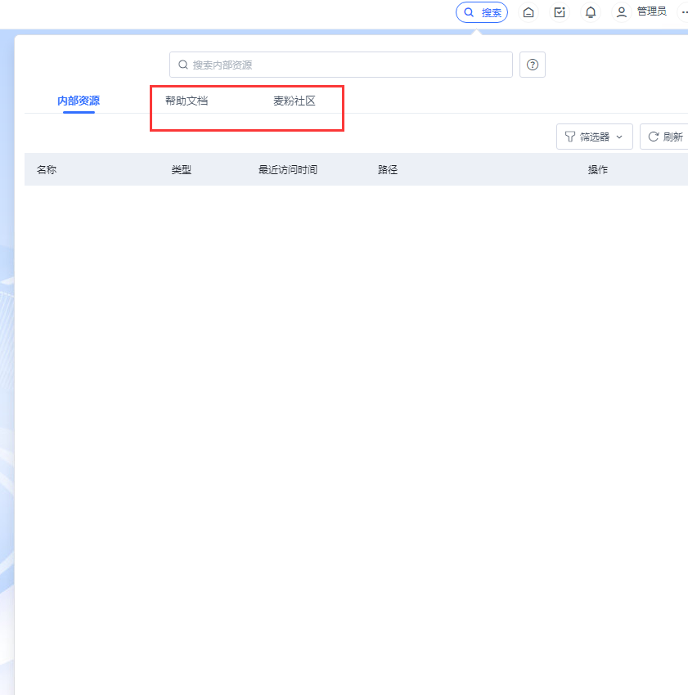Viewport: 688px width, 695px height.
Task: Click the 搜索 button in top bar
Action: (x=482, y=12)
